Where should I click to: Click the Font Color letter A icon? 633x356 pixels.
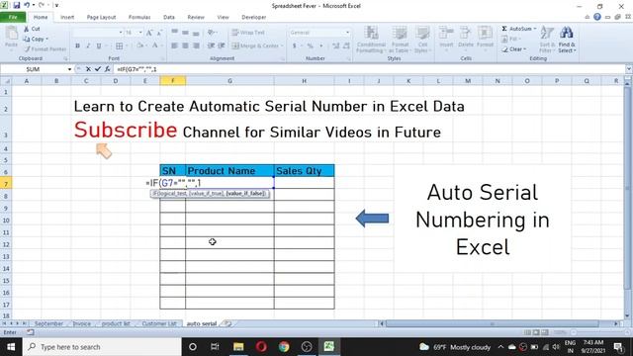pos(155,45)
